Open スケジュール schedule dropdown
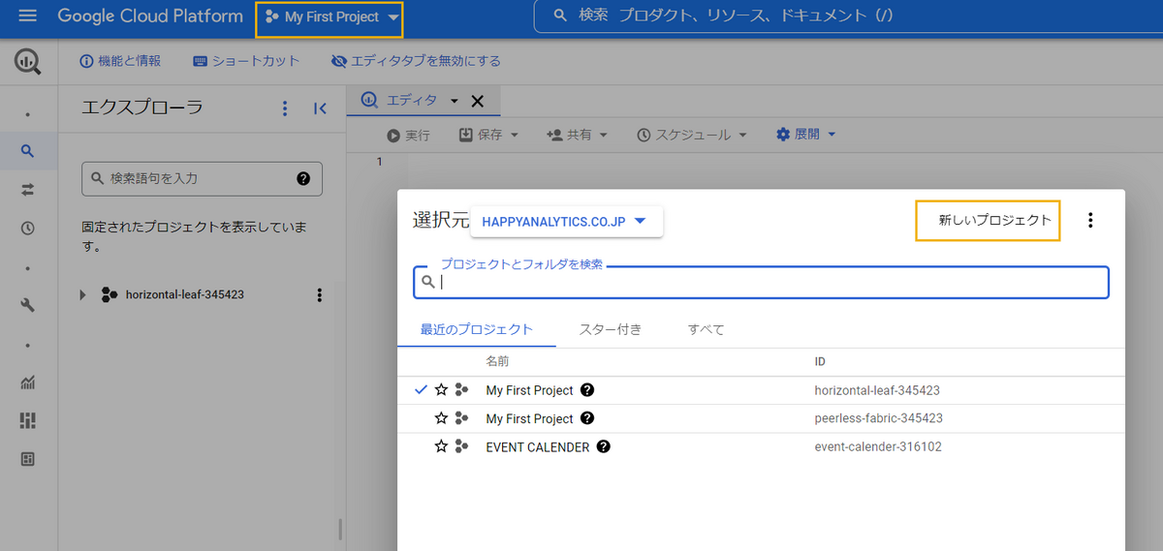The width and height of the screenshot is (1163, 551). point(693,135)
